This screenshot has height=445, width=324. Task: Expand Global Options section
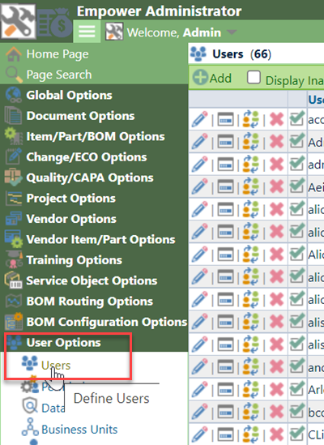click(x=69, y=96)
